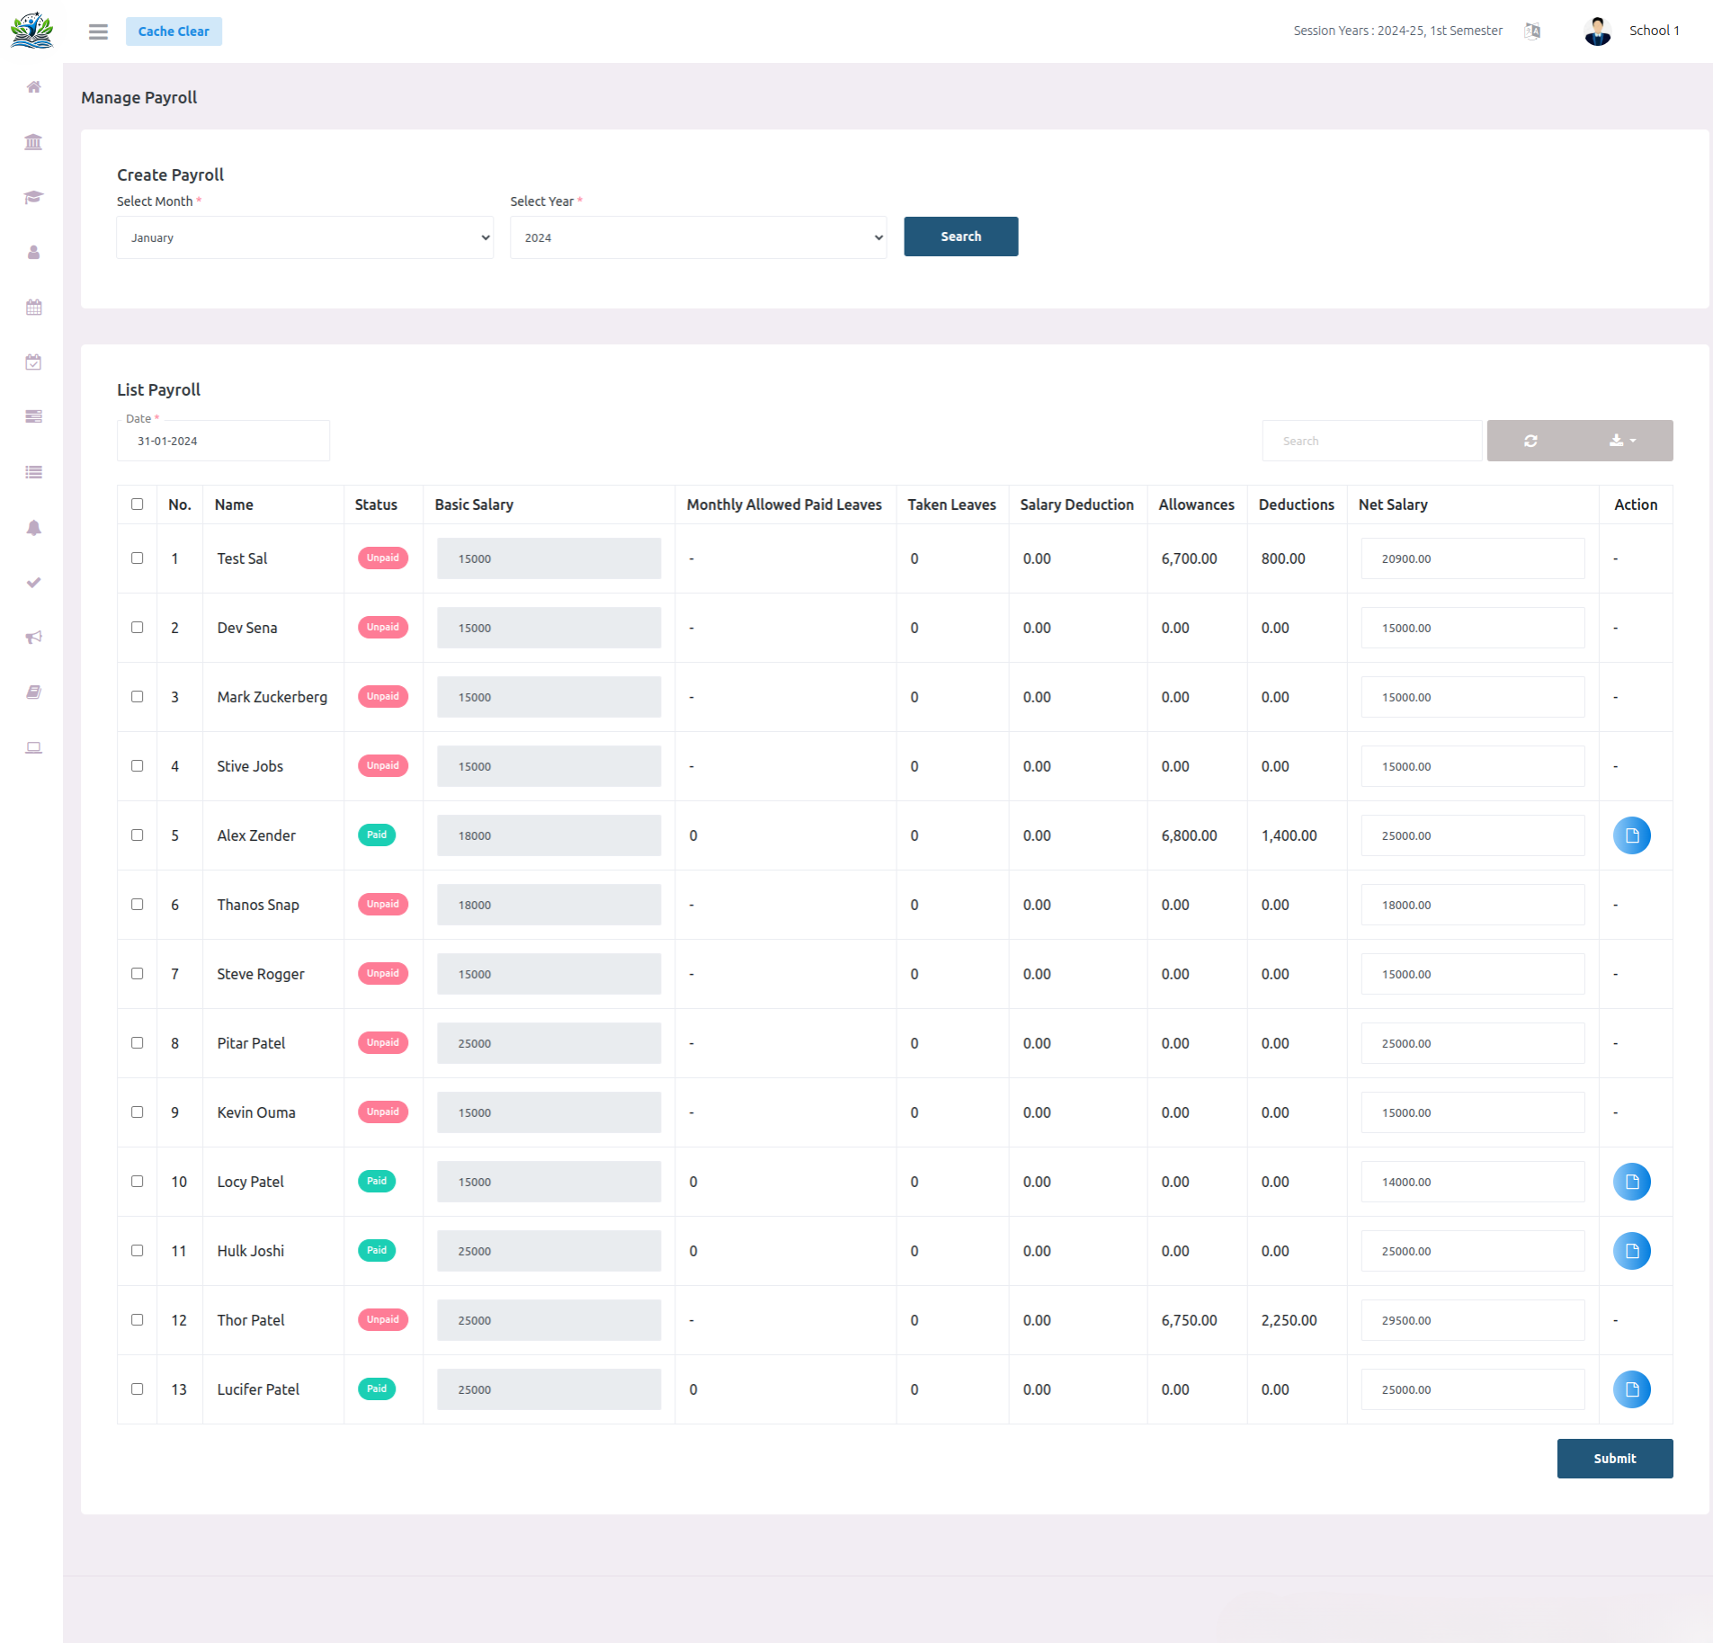Tick the checkbox for Thor Patel
Viewport: 1713px width, 1643px height.
(137, 1320)
